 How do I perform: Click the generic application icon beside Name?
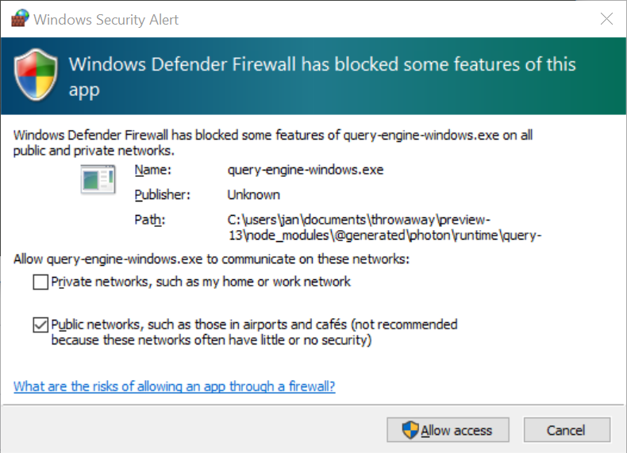[98, 179]
